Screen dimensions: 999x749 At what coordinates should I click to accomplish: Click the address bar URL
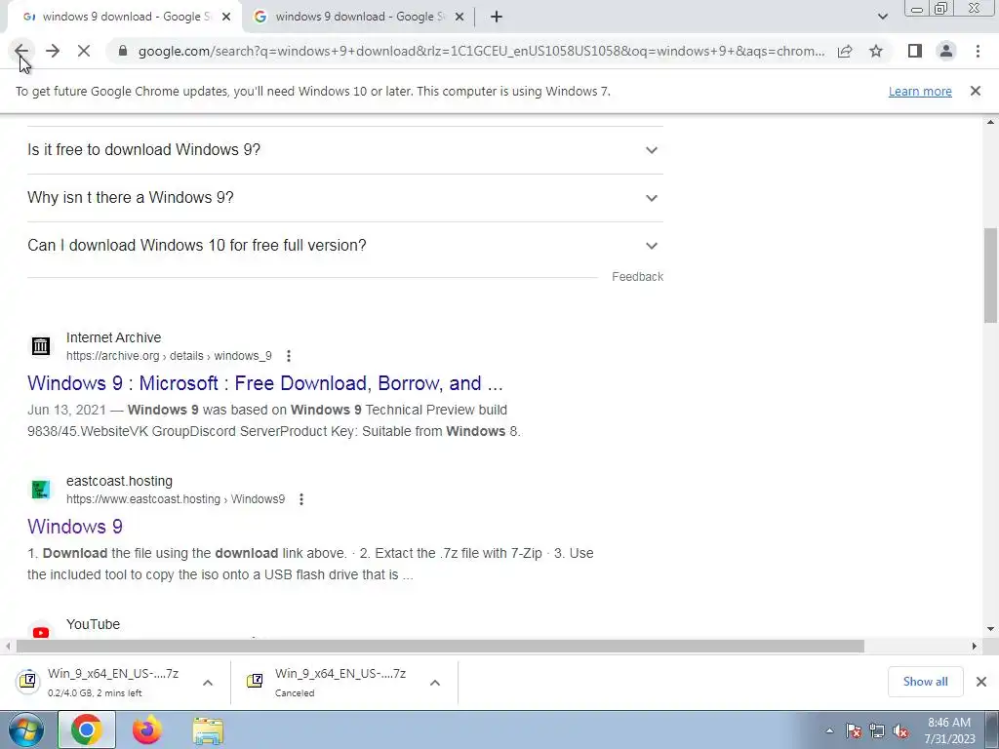[481, 51]
